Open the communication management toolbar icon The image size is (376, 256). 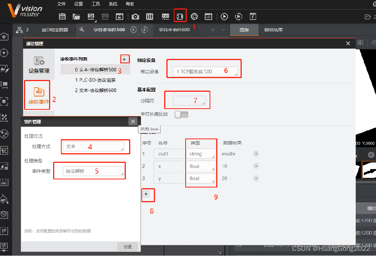tap(180, 16)
